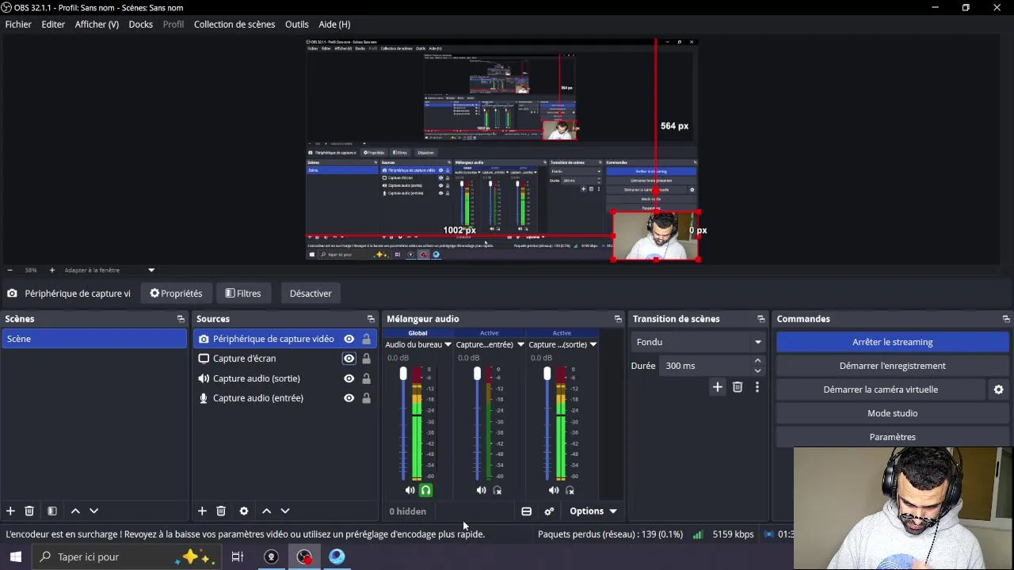Open the Editer menu
1014x570 pixels.
point(53,25)
